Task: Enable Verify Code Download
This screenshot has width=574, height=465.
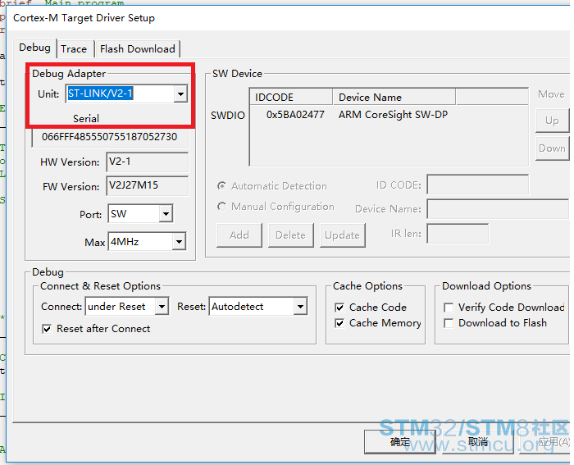Action: pos(449,308)
